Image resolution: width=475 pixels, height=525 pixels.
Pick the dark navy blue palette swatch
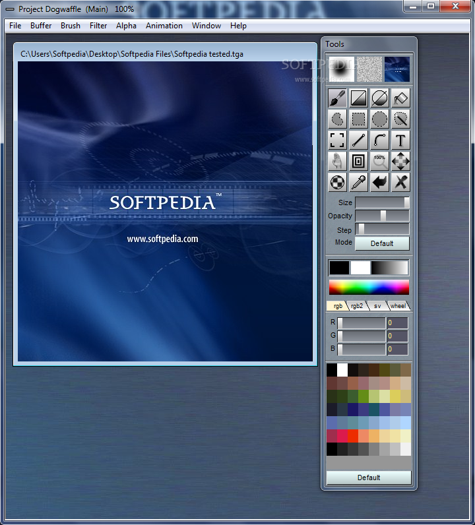tap(353, 410)
